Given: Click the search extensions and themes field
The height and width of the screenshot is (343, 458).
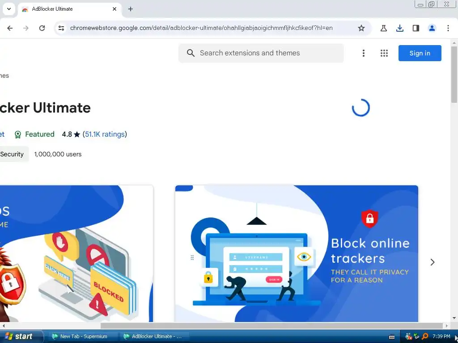Looking at the screenshot, I should (x=261, y=53).
